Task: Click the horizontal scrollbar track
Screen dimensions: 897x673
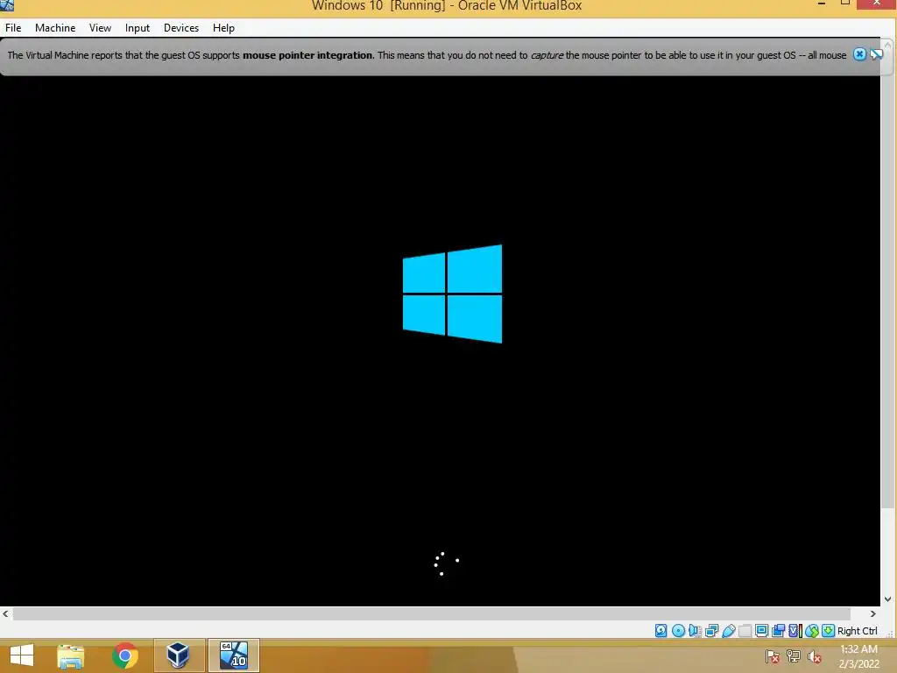Action: pyautogui.click(x=431, y=613)
